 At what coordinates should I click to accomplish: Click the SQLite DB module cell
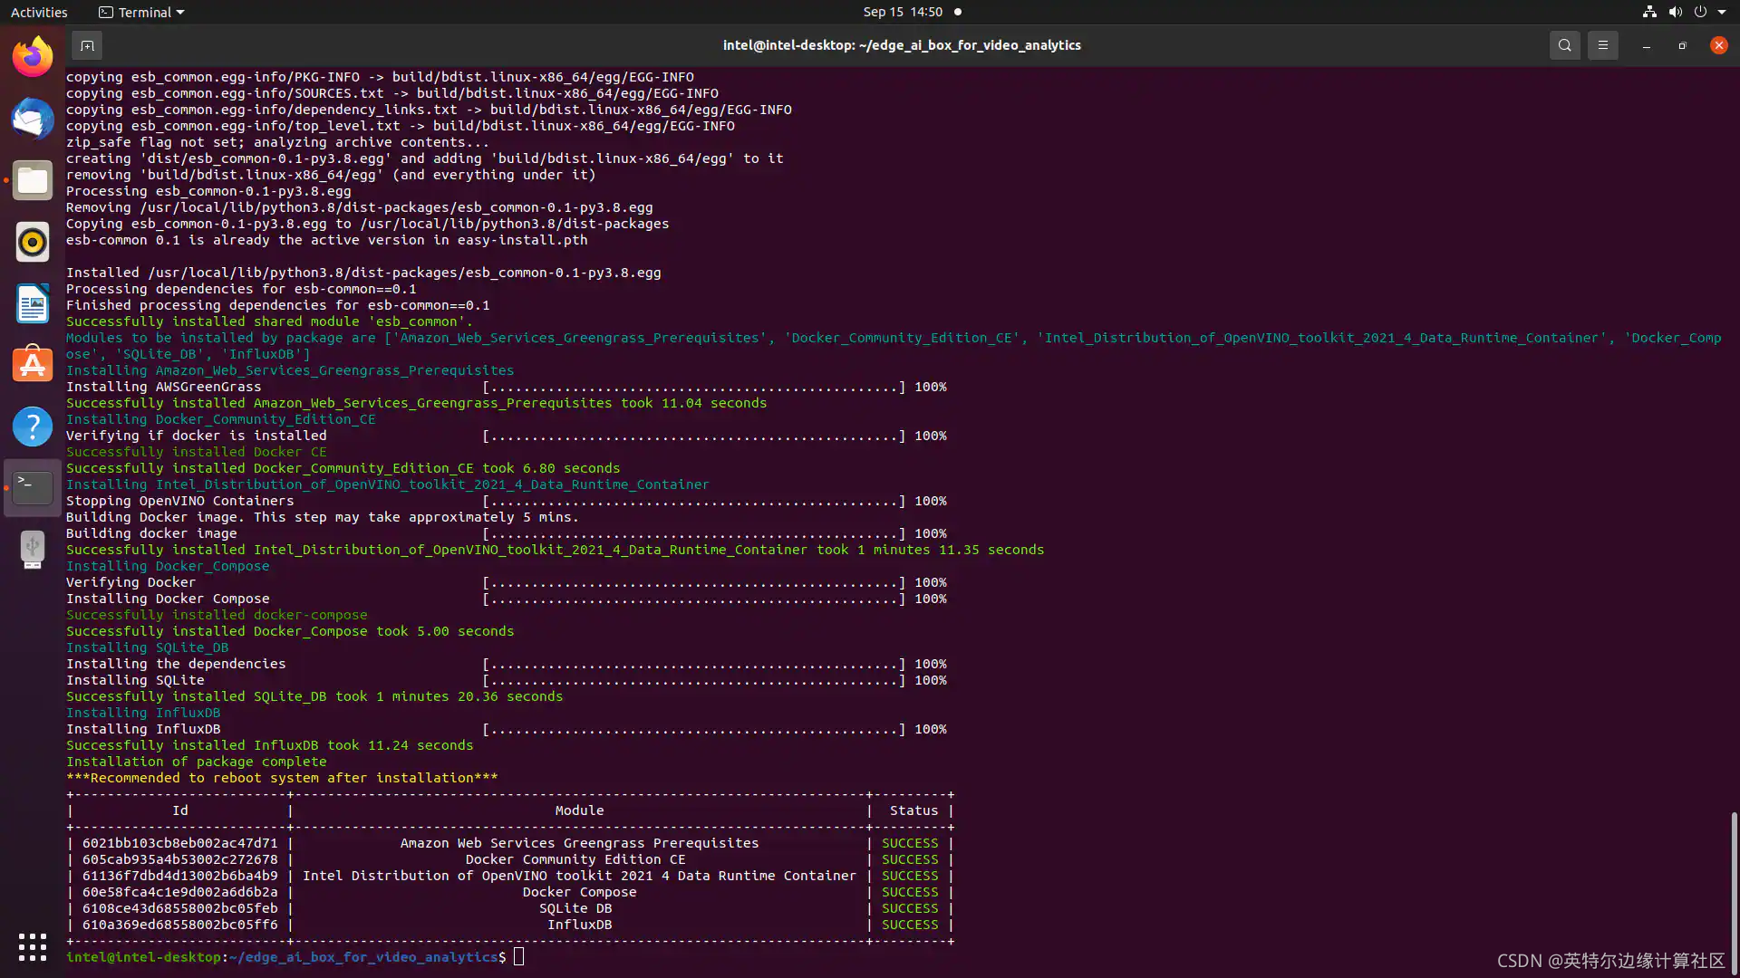575,908
